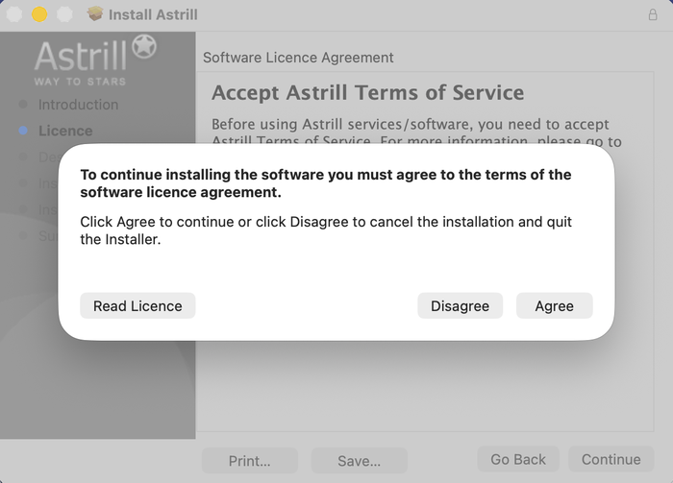Click the Disagree button
This screenshot has height=483, width=673.
[461, 305]
